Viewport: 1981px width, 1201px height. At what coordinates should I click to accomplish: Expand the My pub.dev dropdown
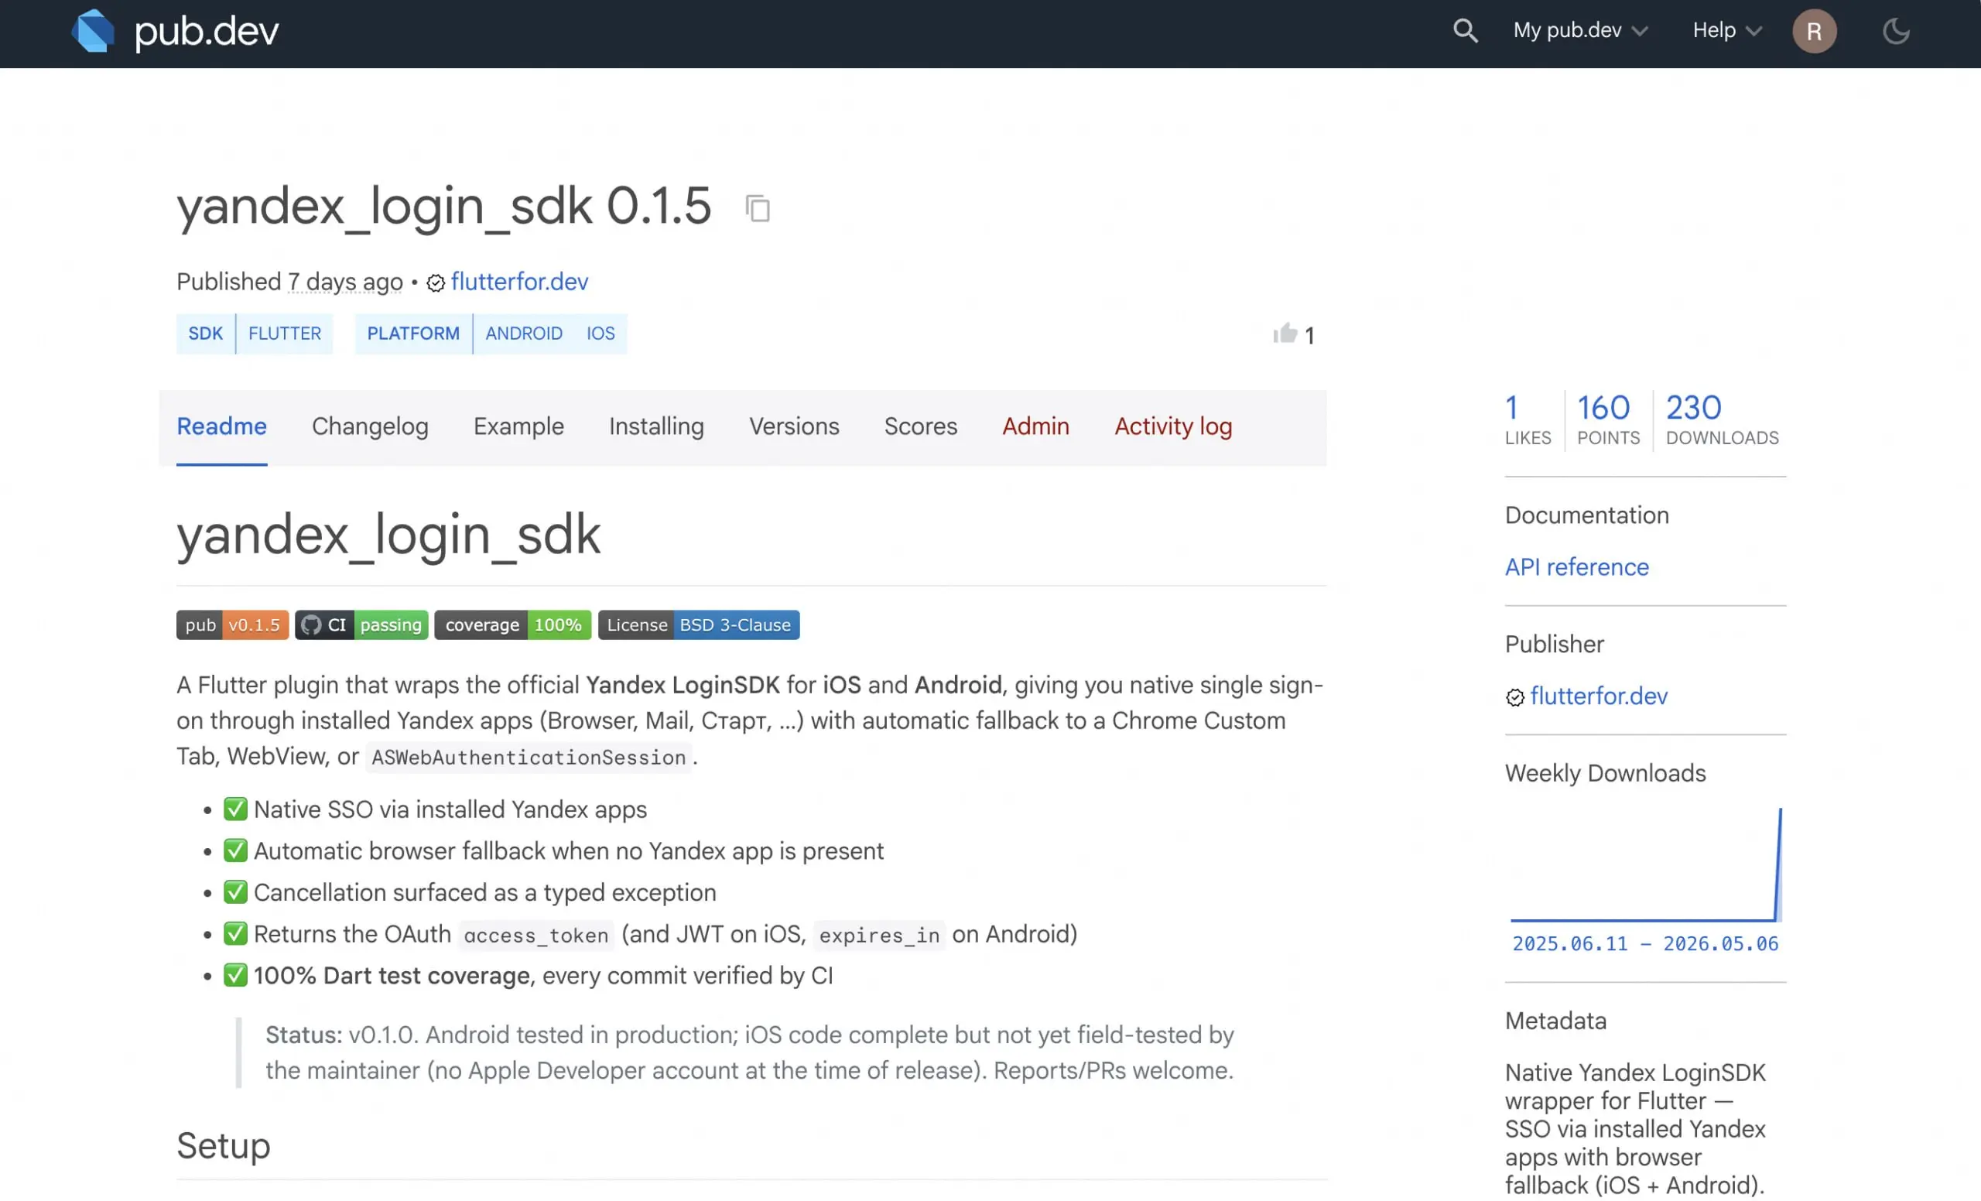click(x=1581, y=30)
